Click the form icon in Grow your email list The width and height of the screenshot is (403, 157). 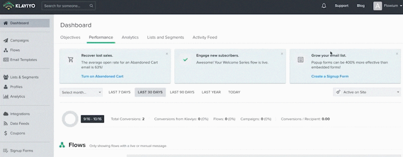(x=300, y=60)
